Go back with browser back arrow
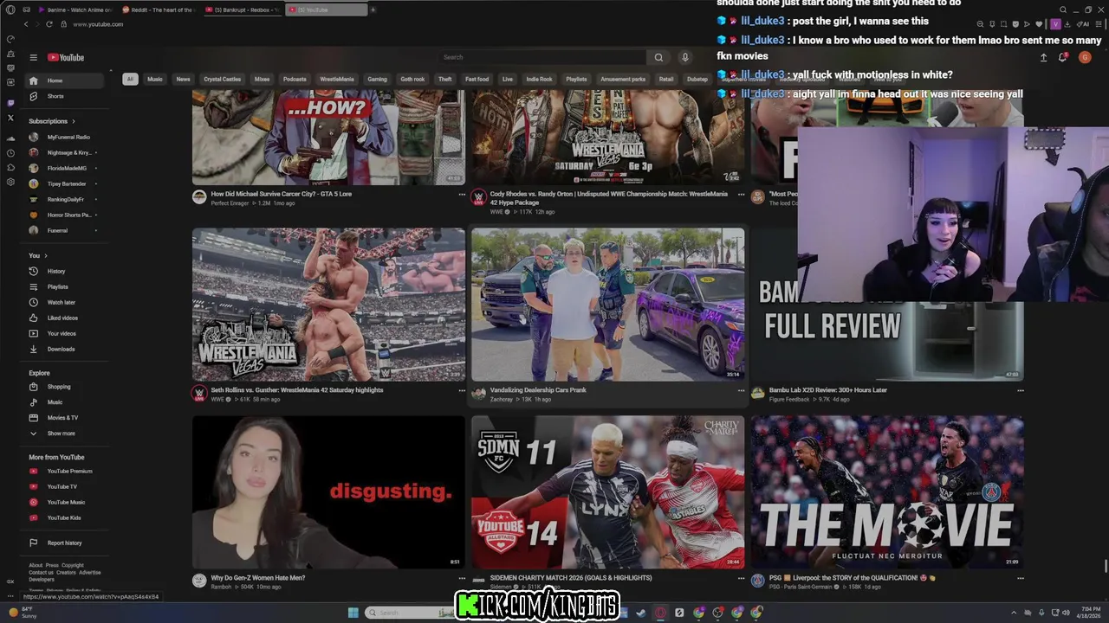1109x623 pixels. pos(26,24)
